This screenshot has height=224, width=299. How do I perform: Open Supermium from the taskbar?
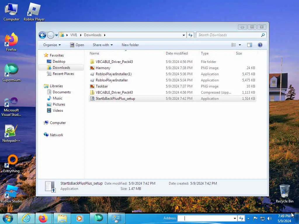98,218
